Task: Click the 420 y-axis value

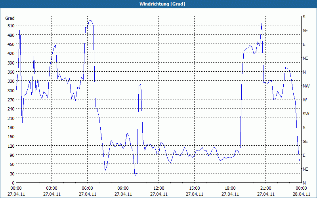Action: 11,53
